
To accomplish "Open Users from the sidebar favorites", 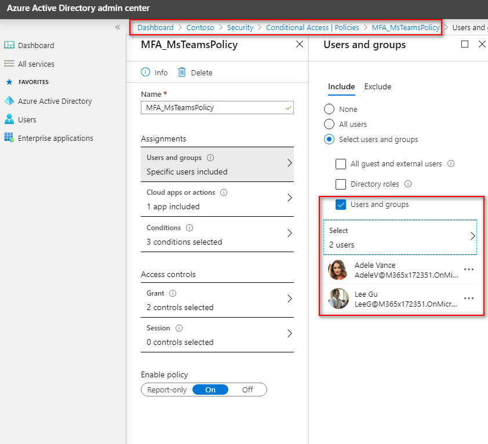I will (27, 119).
